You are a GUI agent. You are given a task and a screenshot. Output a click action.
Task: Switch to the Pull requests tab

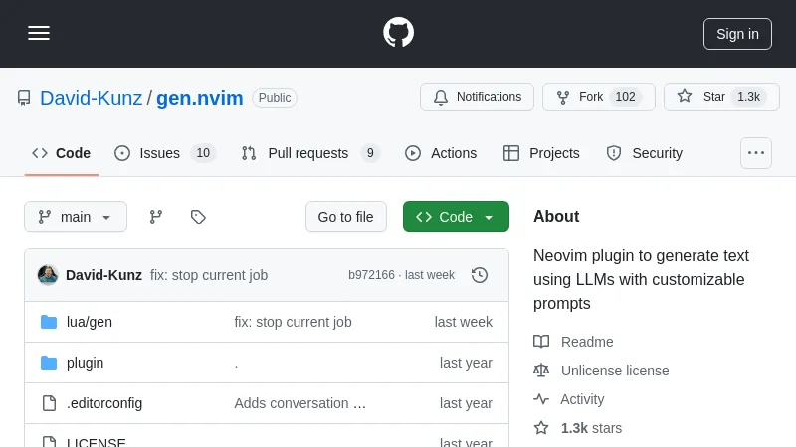[x=309, y=153]
